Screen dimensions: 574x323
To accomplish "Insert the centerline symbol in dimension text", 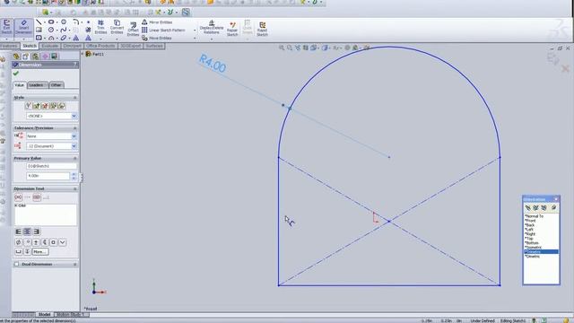I will point(45,242).
